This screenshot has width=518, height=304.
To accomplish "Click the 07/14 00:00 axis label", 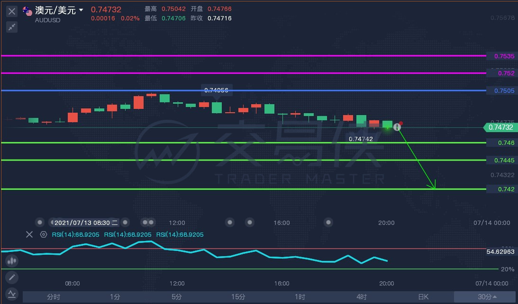I will 491,223.
